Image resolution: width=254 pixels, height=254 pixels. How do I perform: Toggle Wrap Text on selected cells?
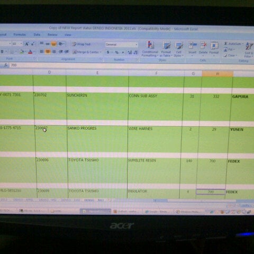pos(81,44)
